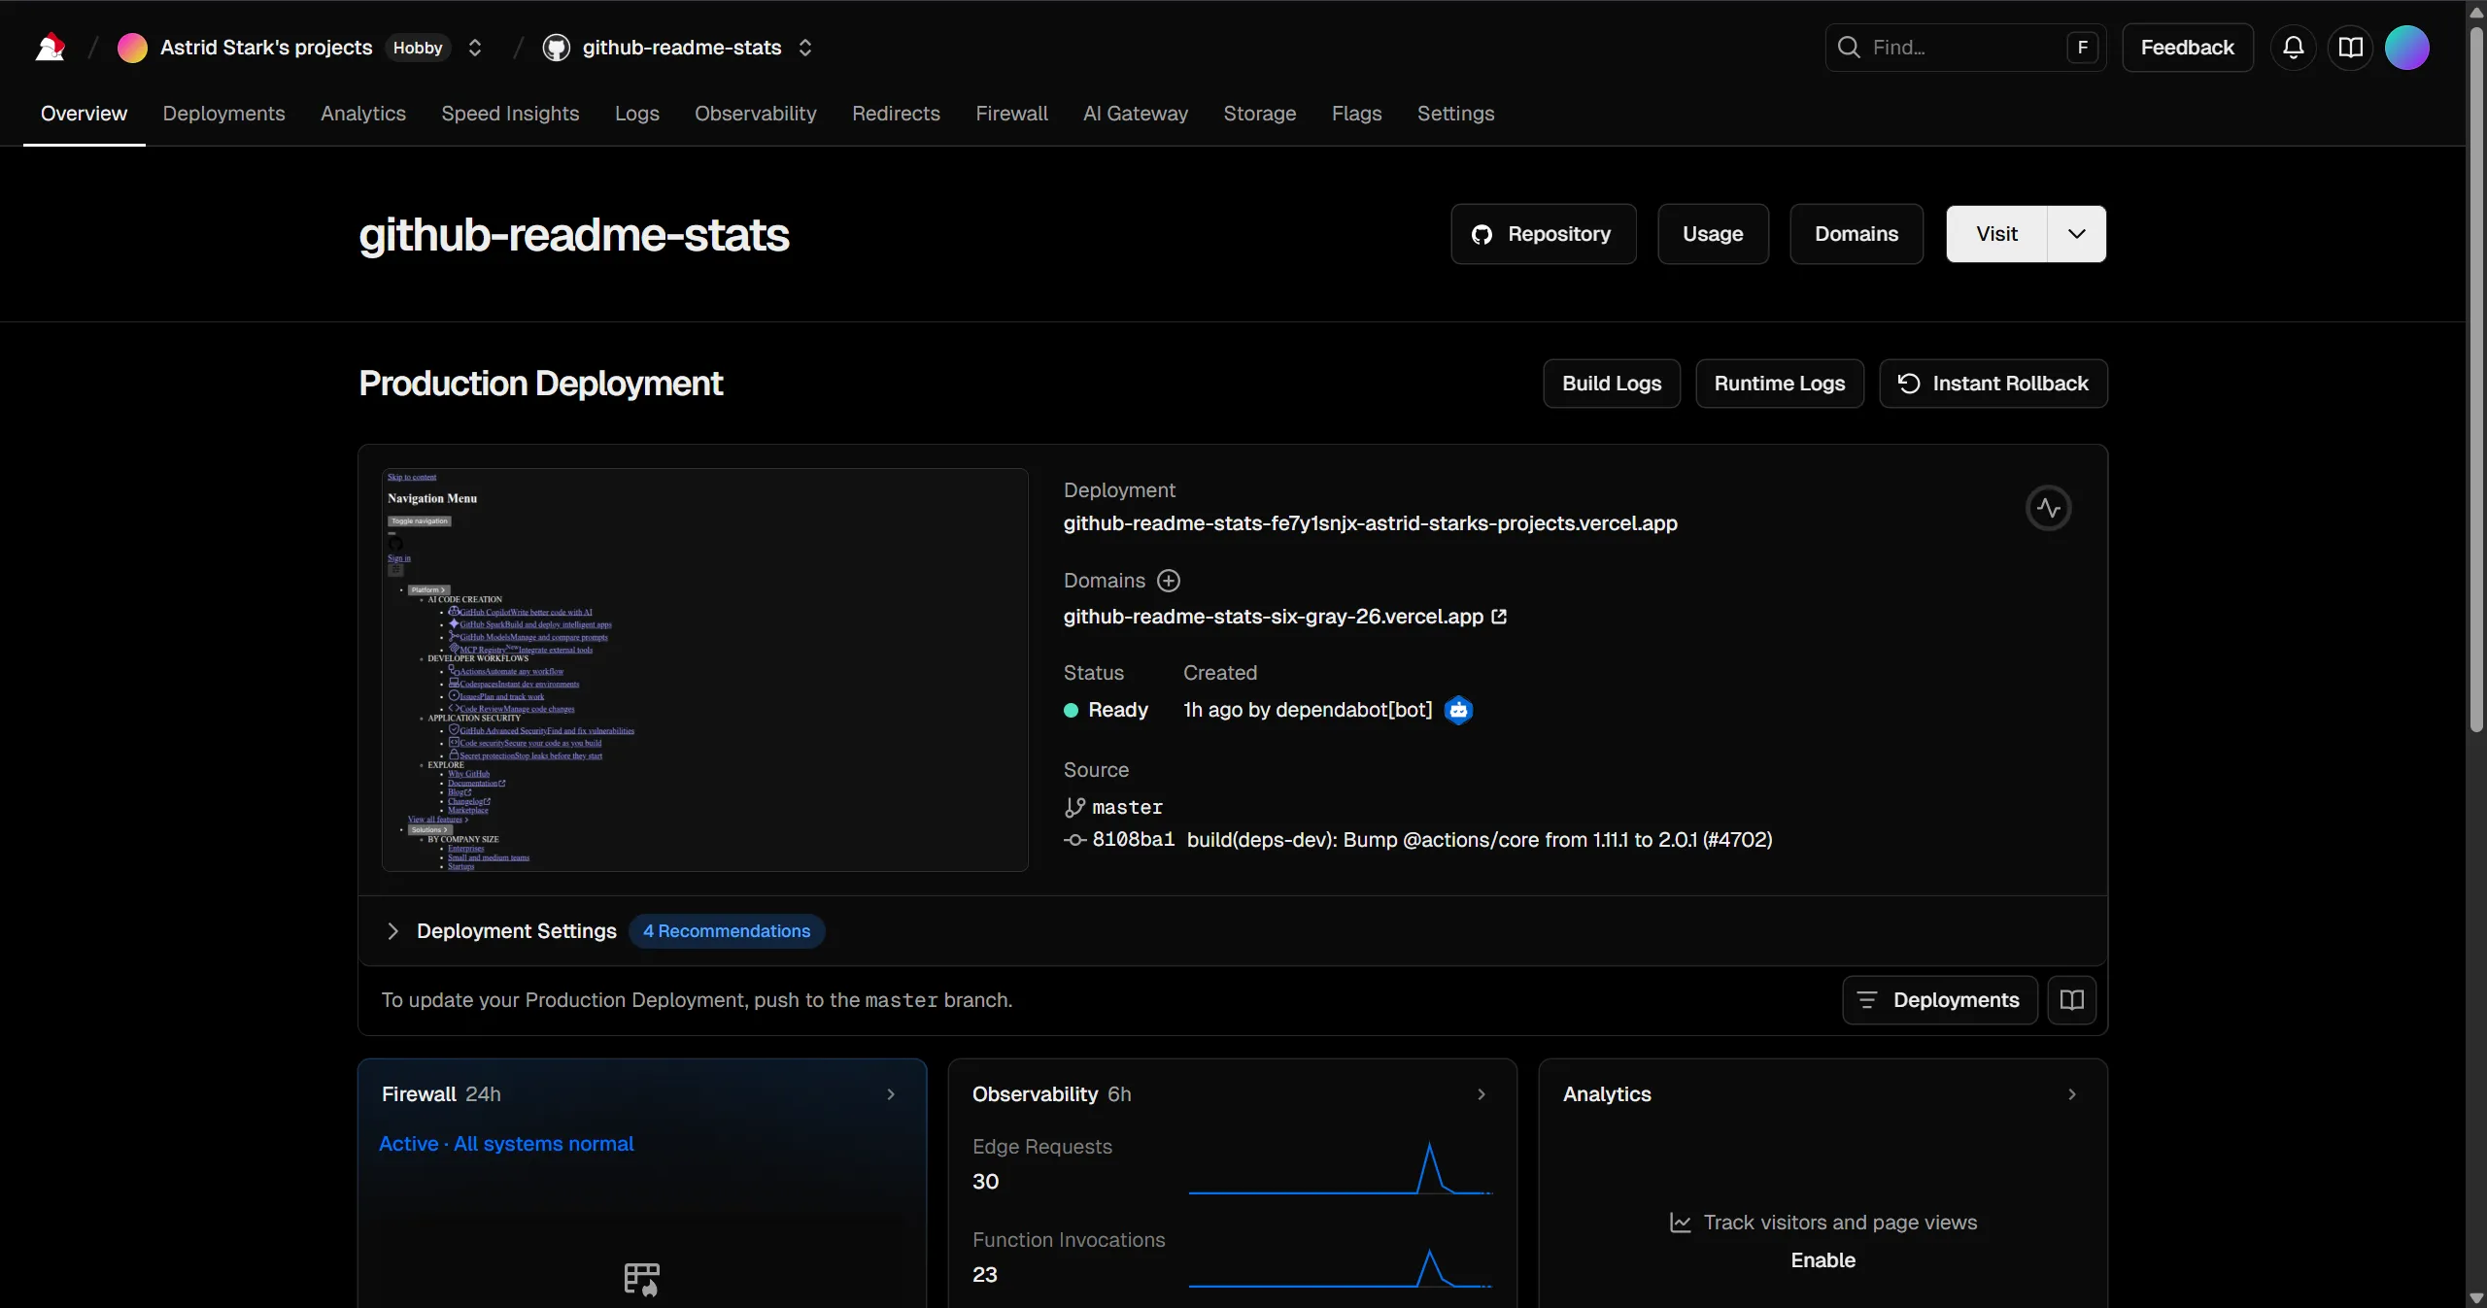
Task: Click the Instant Rollback button
Action: (1993, 383)
